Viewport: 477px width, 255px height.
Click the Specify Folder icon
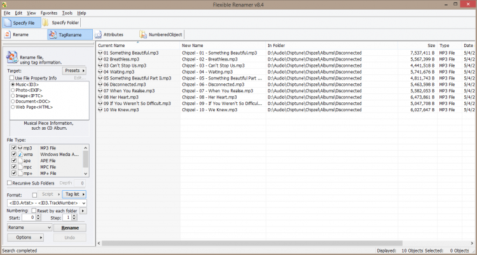coord(46,22)
